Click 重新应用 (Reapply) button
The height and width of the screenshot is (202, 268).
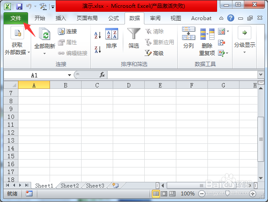(160, 42)
